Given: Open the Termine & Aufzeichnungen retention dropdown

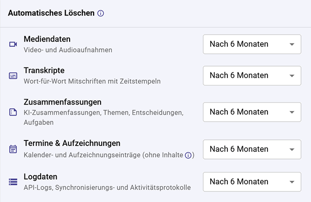Looking at the screenshot, I should [x=251, y=149].
